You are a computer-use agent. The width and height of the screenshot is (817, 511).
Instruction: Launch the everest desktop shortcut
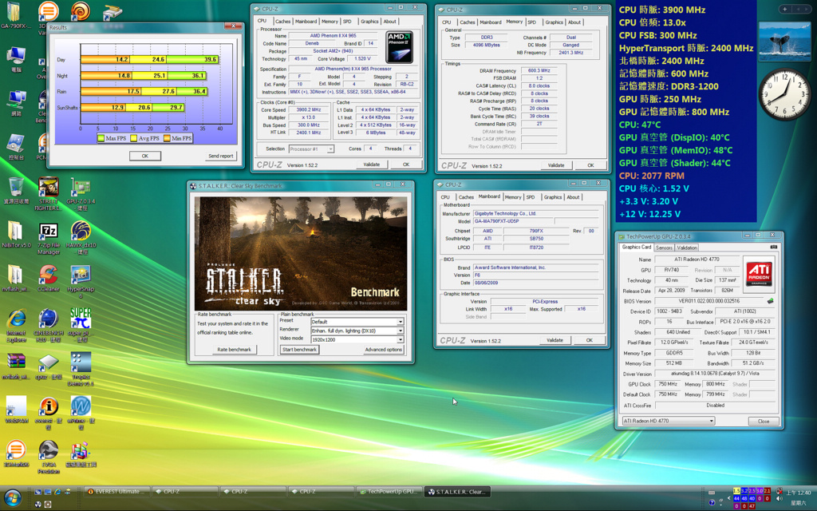[x=49, y=413]
